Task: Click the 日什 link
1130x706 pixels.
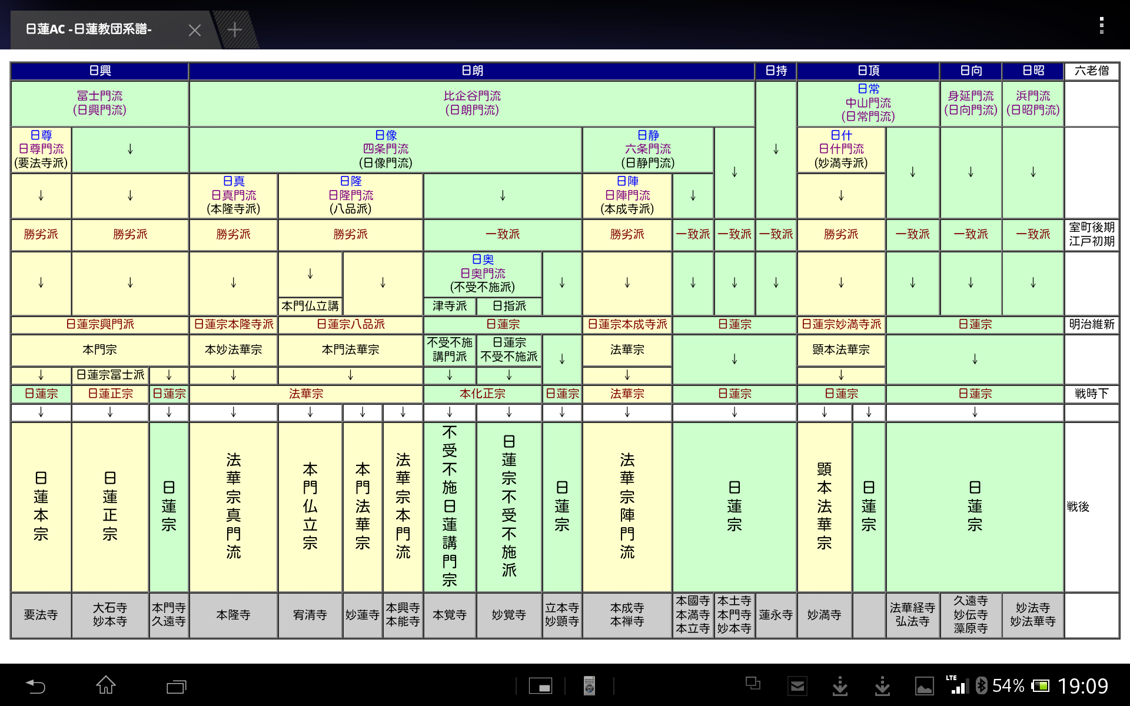Action: click(x=841, y=135)
